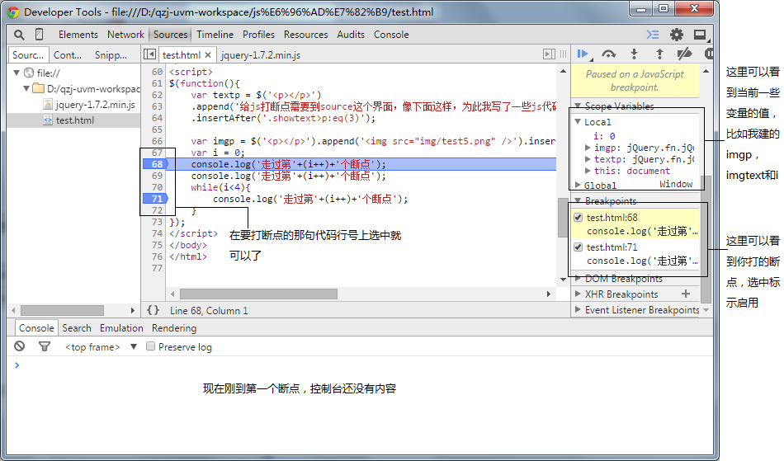Show the console drawer icon

tap(653, 35)
